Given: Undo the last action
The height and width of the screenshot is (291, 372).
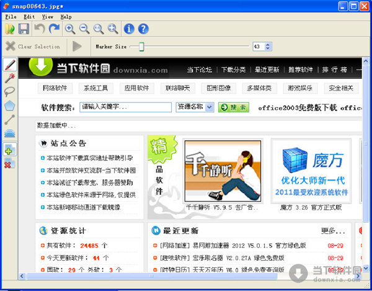Looking at the screenshot, I should point(40,29).
